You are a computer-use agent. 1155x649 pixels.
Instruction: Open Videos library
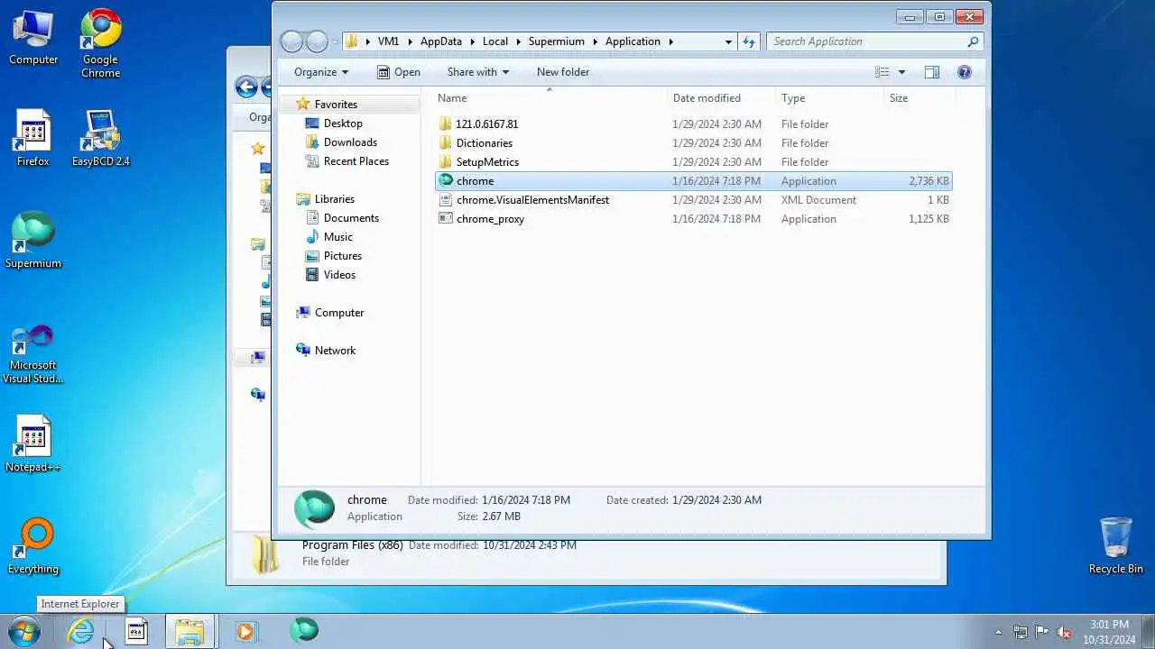(339, 275)
